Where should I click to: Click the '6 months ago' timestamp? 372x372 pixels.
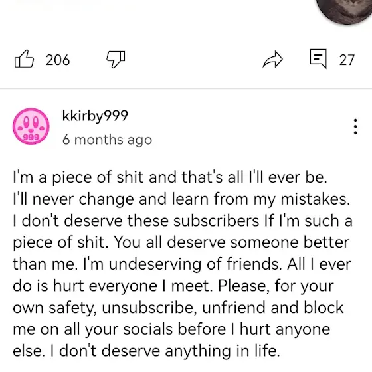107,139
